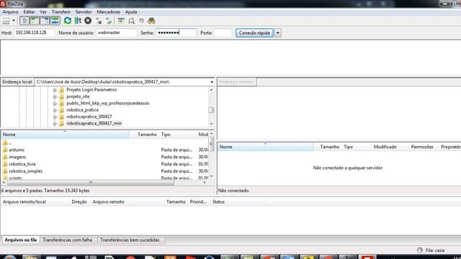Viewport: 461px width, 259px height.
Task: Open directory listing filters dialog
Action: [121, 21]
